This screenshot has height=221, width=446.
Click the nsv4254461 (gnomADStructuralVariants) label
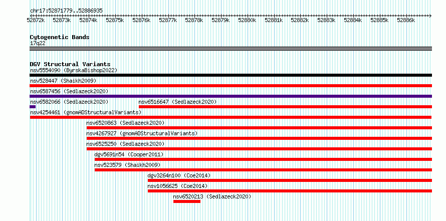86,112
